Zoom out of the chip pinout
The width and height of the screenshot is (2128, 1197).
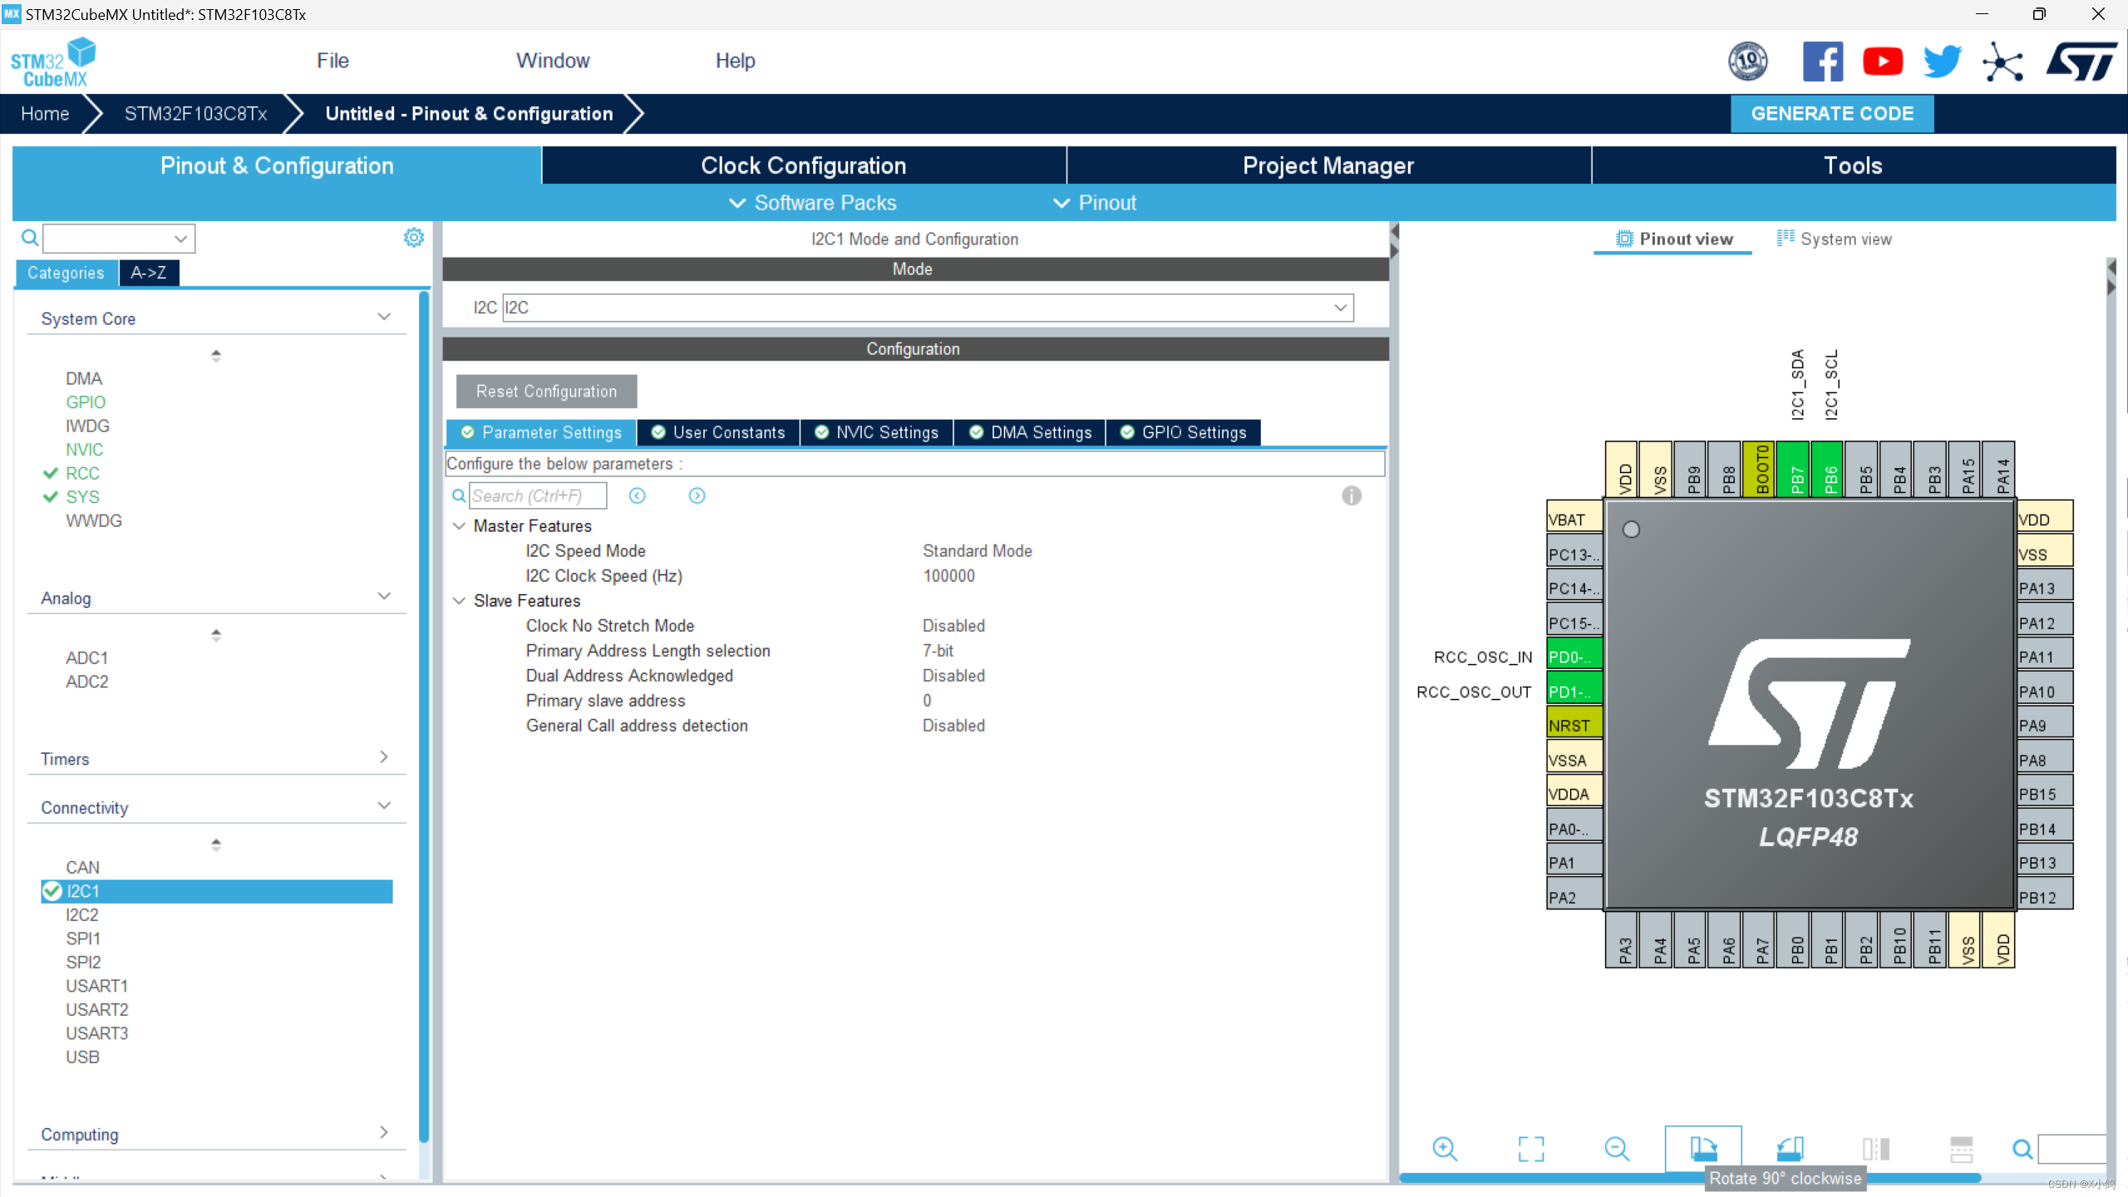[1616, 1149]
